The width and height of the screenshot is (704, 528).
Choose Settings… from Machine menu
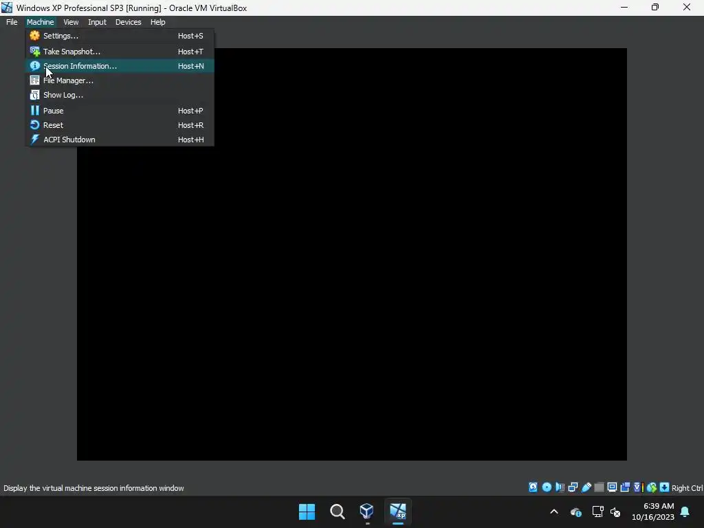pyautogui.click(x=120, y=36)
